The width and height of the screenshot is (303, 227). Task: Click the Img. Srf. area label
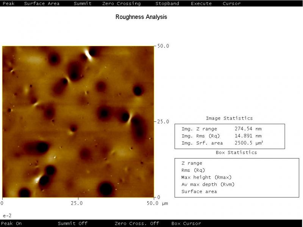pos(202,143)
